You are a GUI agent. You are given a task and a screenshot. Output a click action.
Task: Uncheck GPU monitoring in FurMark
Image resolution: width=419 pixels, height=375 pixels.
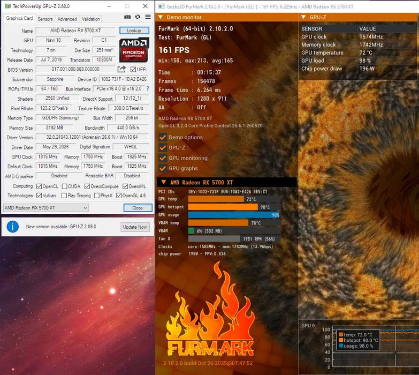(163, 158)
